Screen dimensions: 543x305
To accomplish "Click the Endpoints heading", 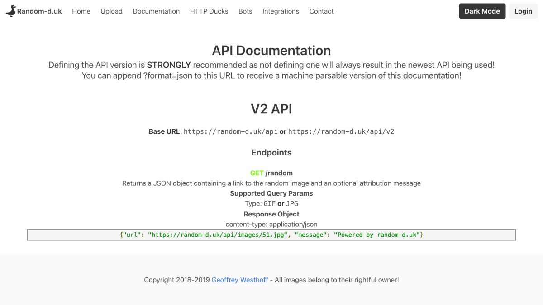I will 271,153.
